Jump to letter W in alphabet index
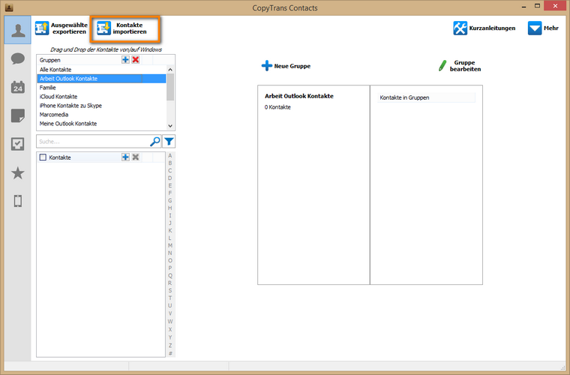The image size is (570, 375). (170, 321)
